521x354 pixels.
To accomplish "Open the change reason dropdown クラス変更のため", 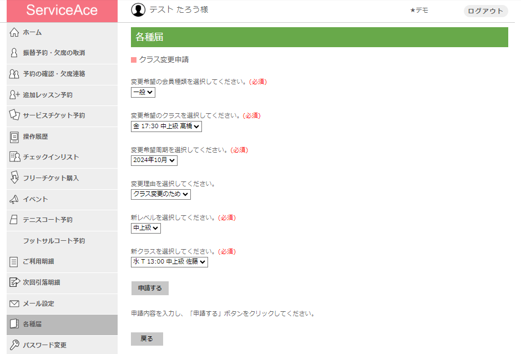I will point(160,194).
